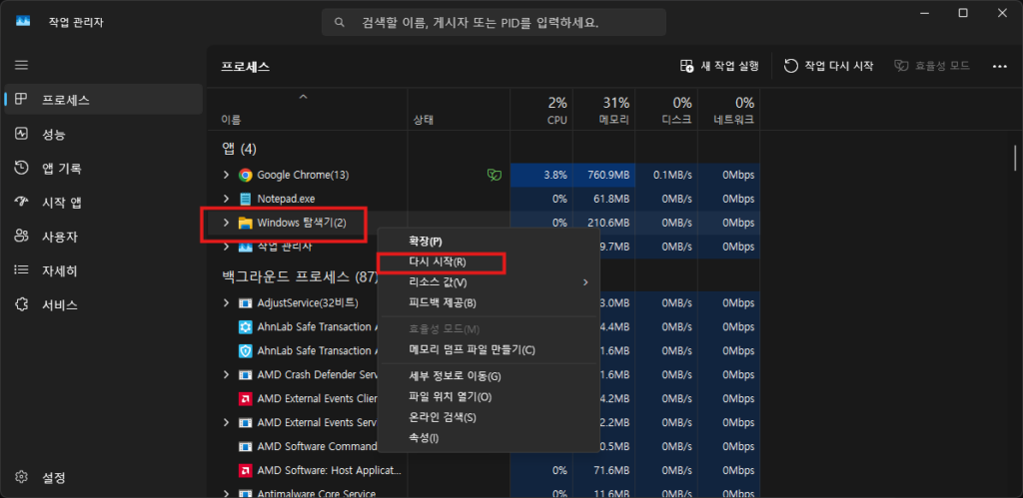Choose 세부 정보로 이동(G)
Screen dimensions: 1023x498
click(489, 376)
